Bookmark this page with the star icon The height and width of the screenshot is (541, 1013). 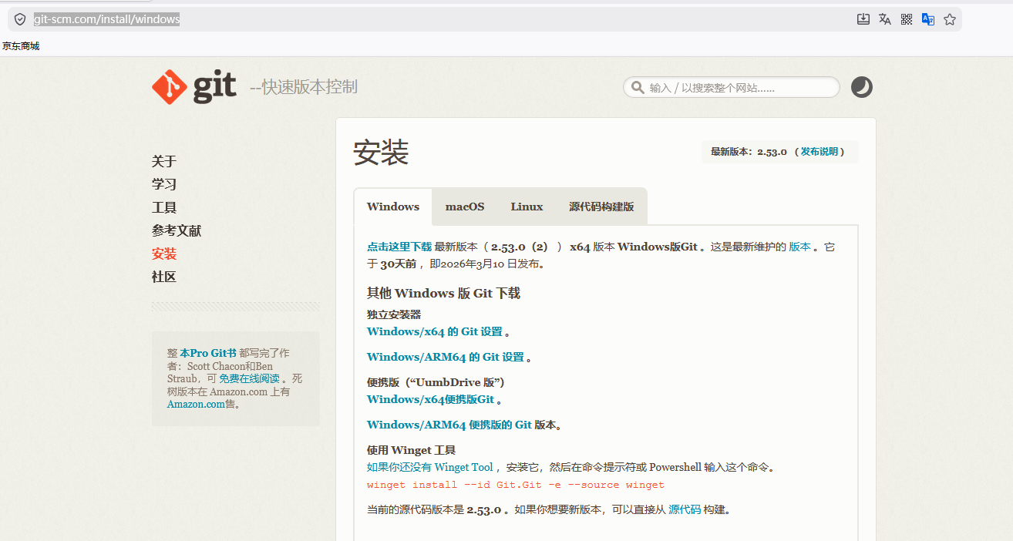(950, 19)
